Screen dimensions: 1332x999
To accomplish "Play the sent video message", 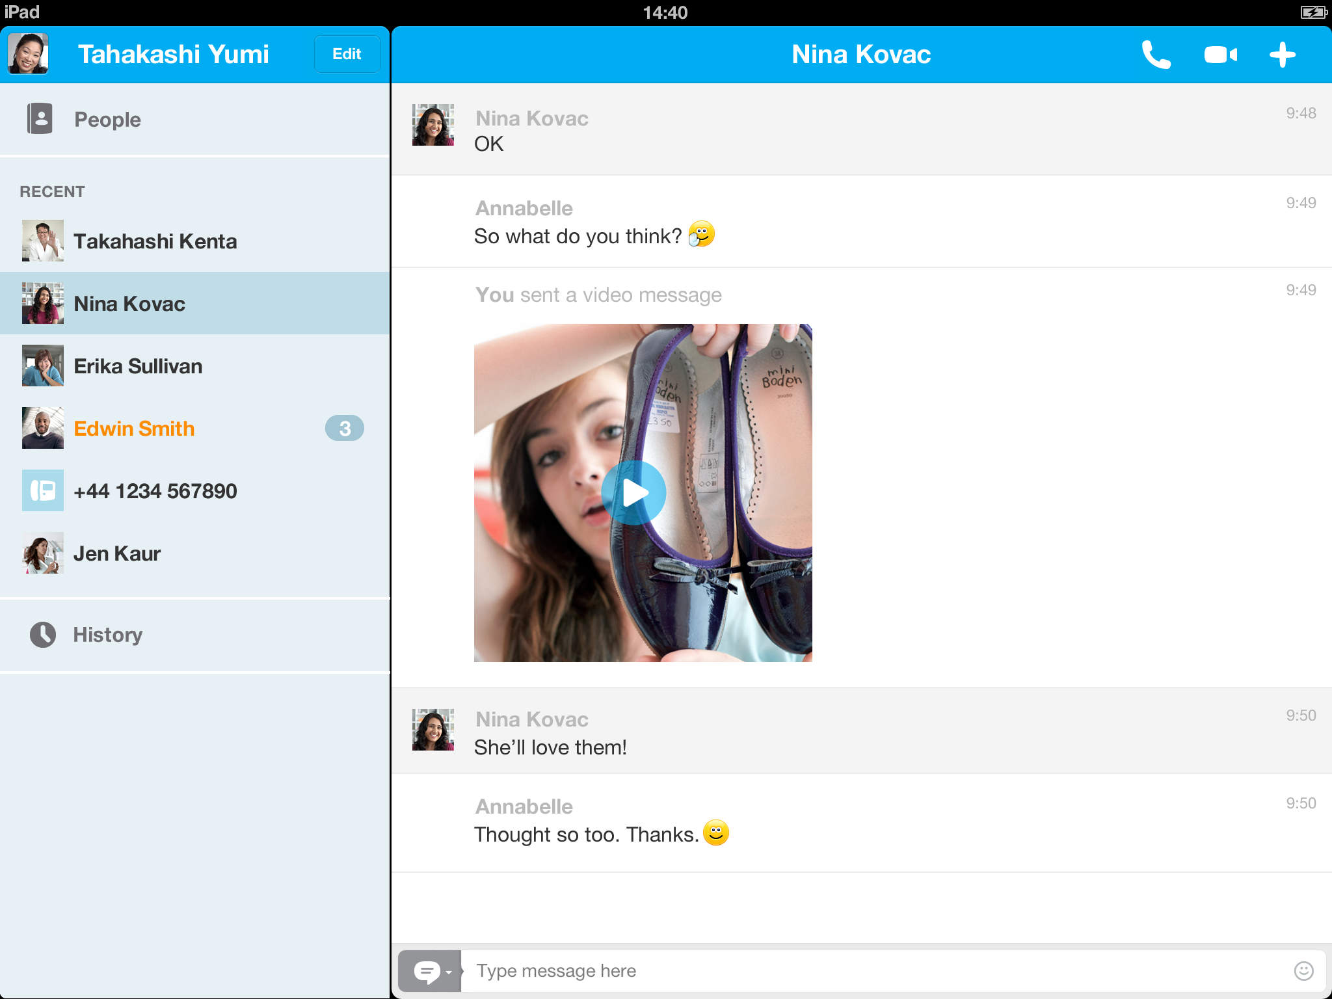I will (x=633, y=493).
